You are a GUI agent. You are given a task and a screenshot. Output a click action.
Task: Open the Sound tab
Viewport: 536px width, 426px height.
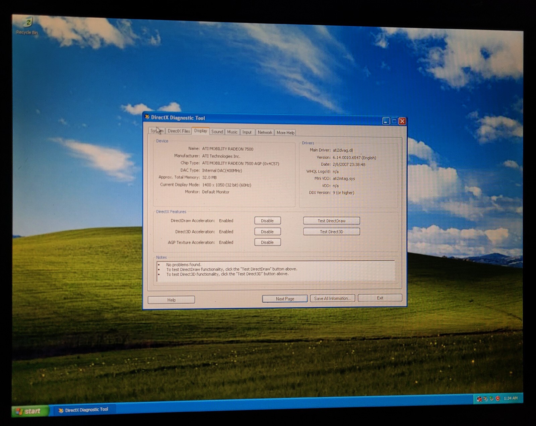pyautogui.click(x=217, y=131)
